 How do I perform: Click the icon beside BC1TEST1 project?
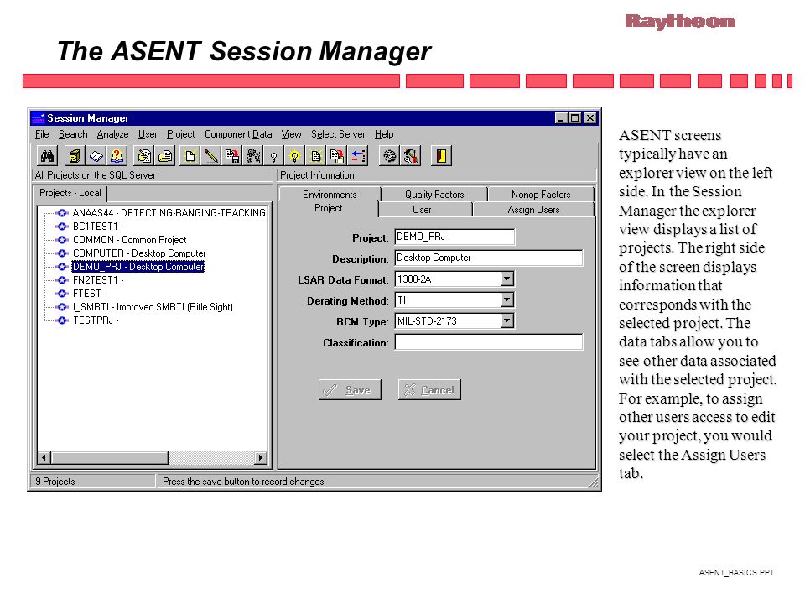[62, 226]
